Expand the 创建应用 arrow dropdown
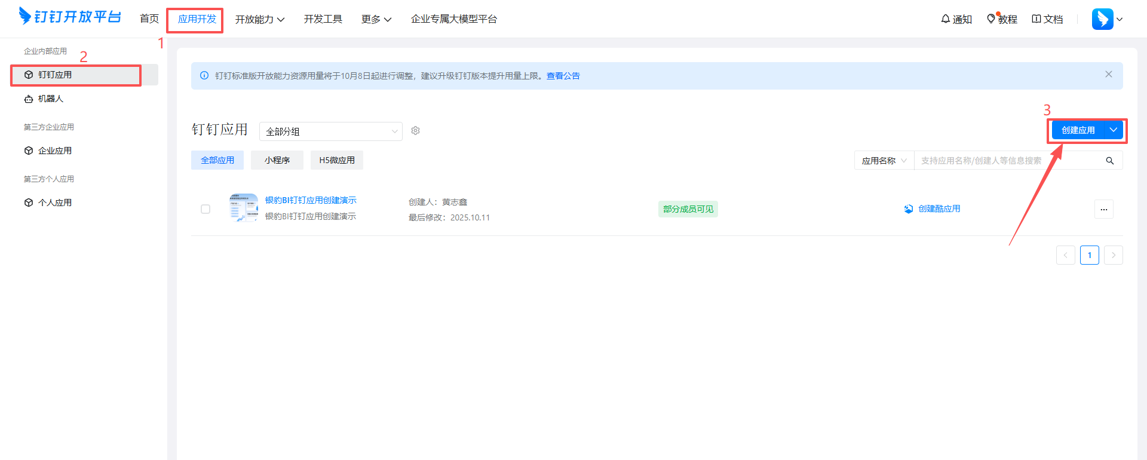1147x460 pixels. point(1114,130)
